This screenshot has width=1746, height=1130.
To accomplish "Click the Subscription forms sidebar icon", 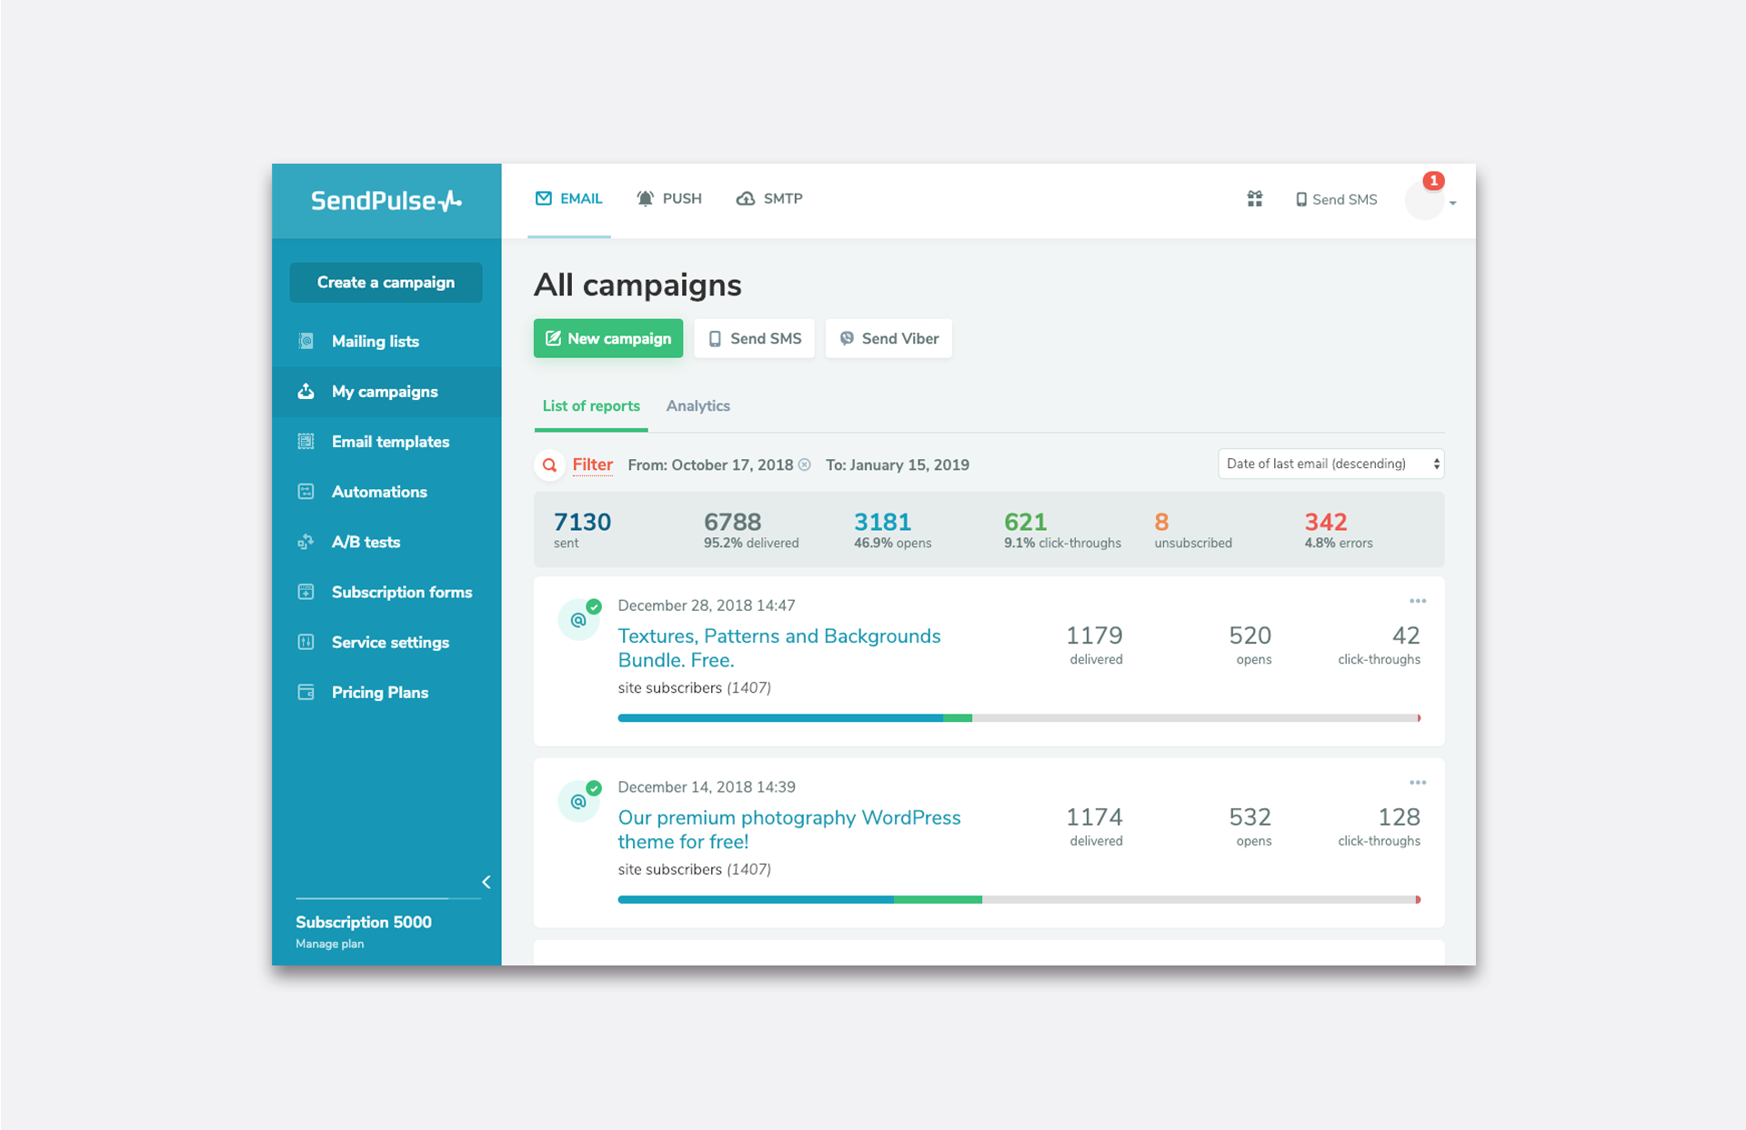I will [x=306, y=592].
